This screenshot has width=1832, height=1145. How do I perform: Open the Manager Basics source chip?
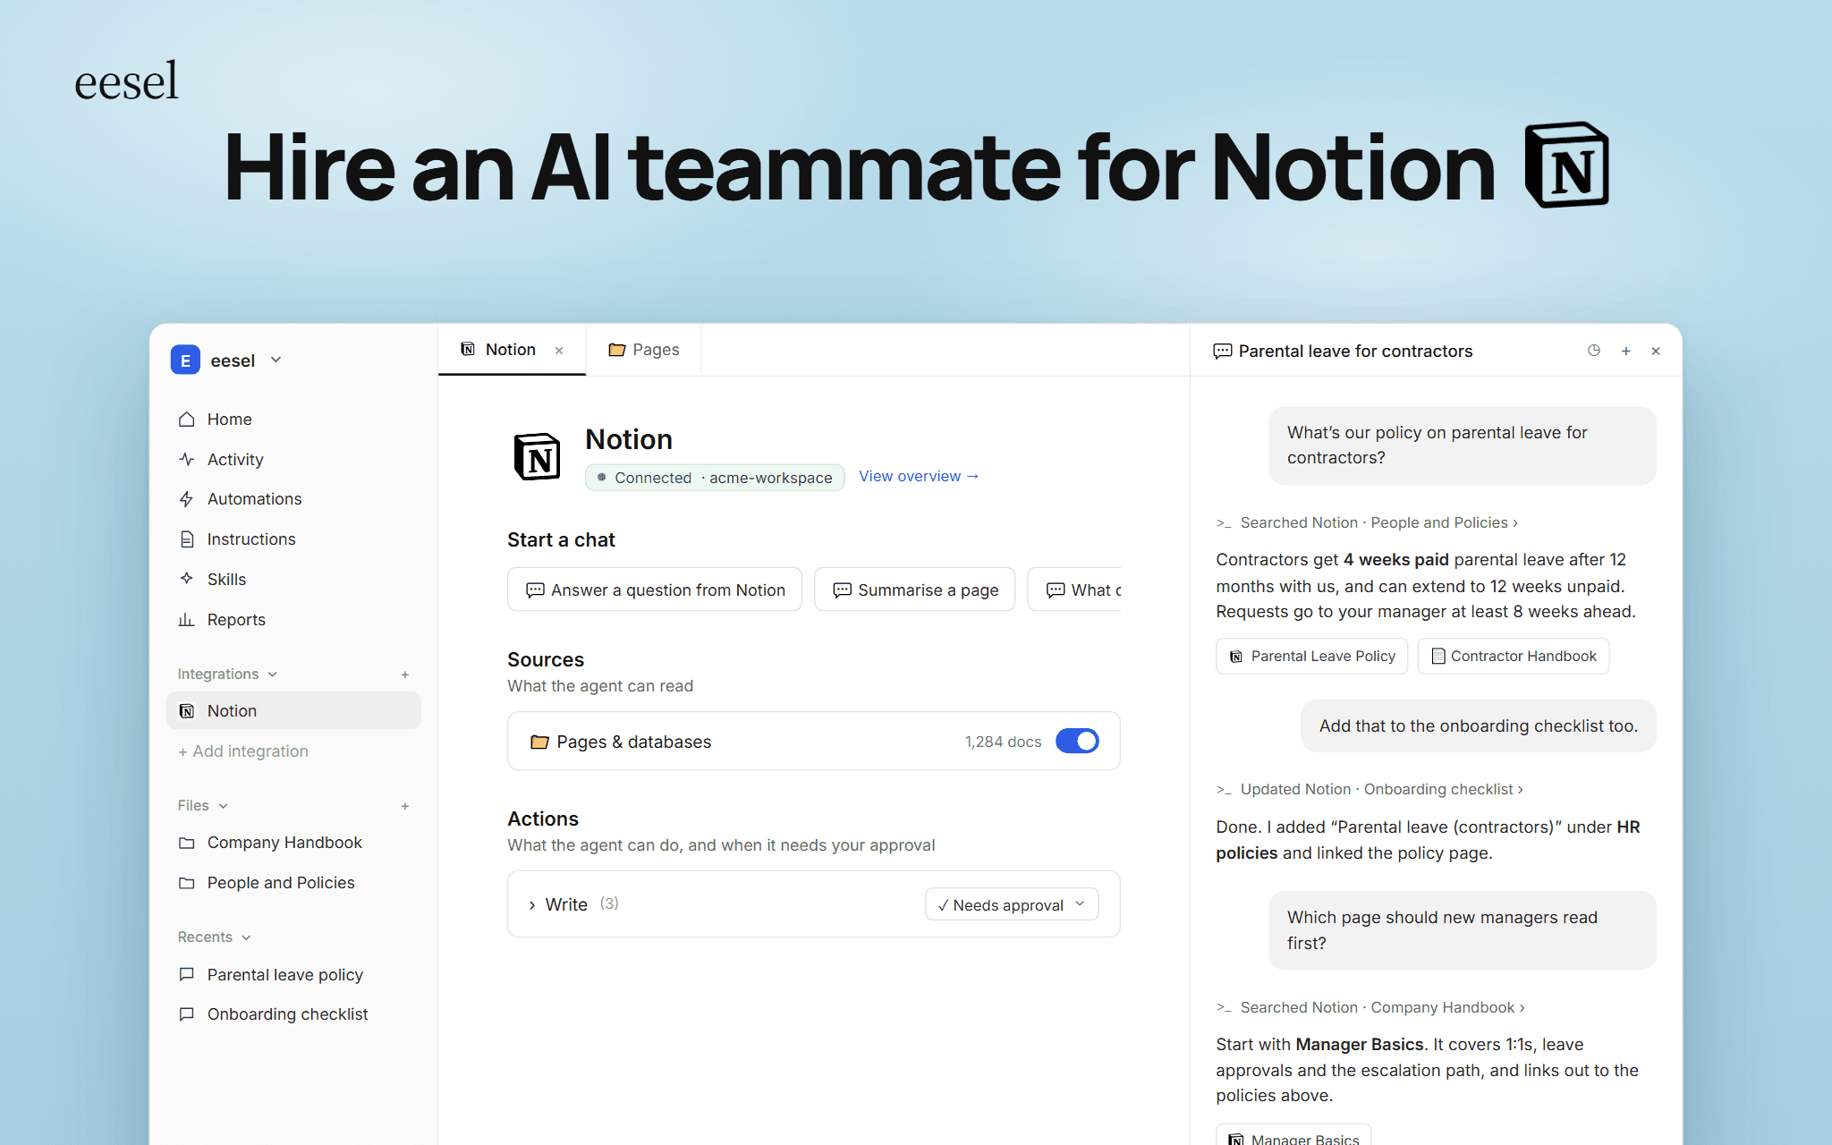coord(1293,1134)
